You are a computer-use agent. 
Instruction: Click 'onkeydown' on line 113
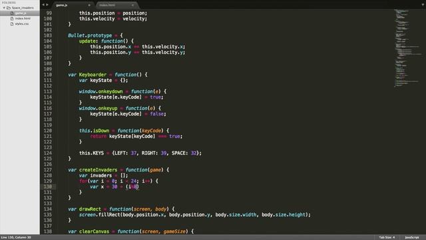coord(110,91)
